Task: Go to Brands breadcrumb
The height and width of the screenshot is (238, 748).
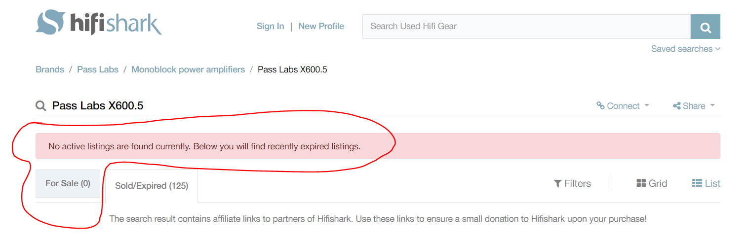Action: tap(50, 69)
